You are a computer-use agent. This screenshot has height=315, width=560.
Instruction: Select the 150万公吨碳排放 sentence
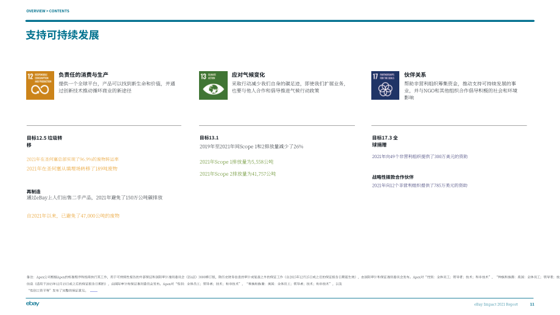(94, 198)
